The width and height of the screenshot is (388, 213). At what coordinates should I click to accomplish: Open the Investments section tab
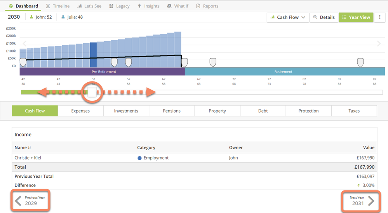point(126,111)
